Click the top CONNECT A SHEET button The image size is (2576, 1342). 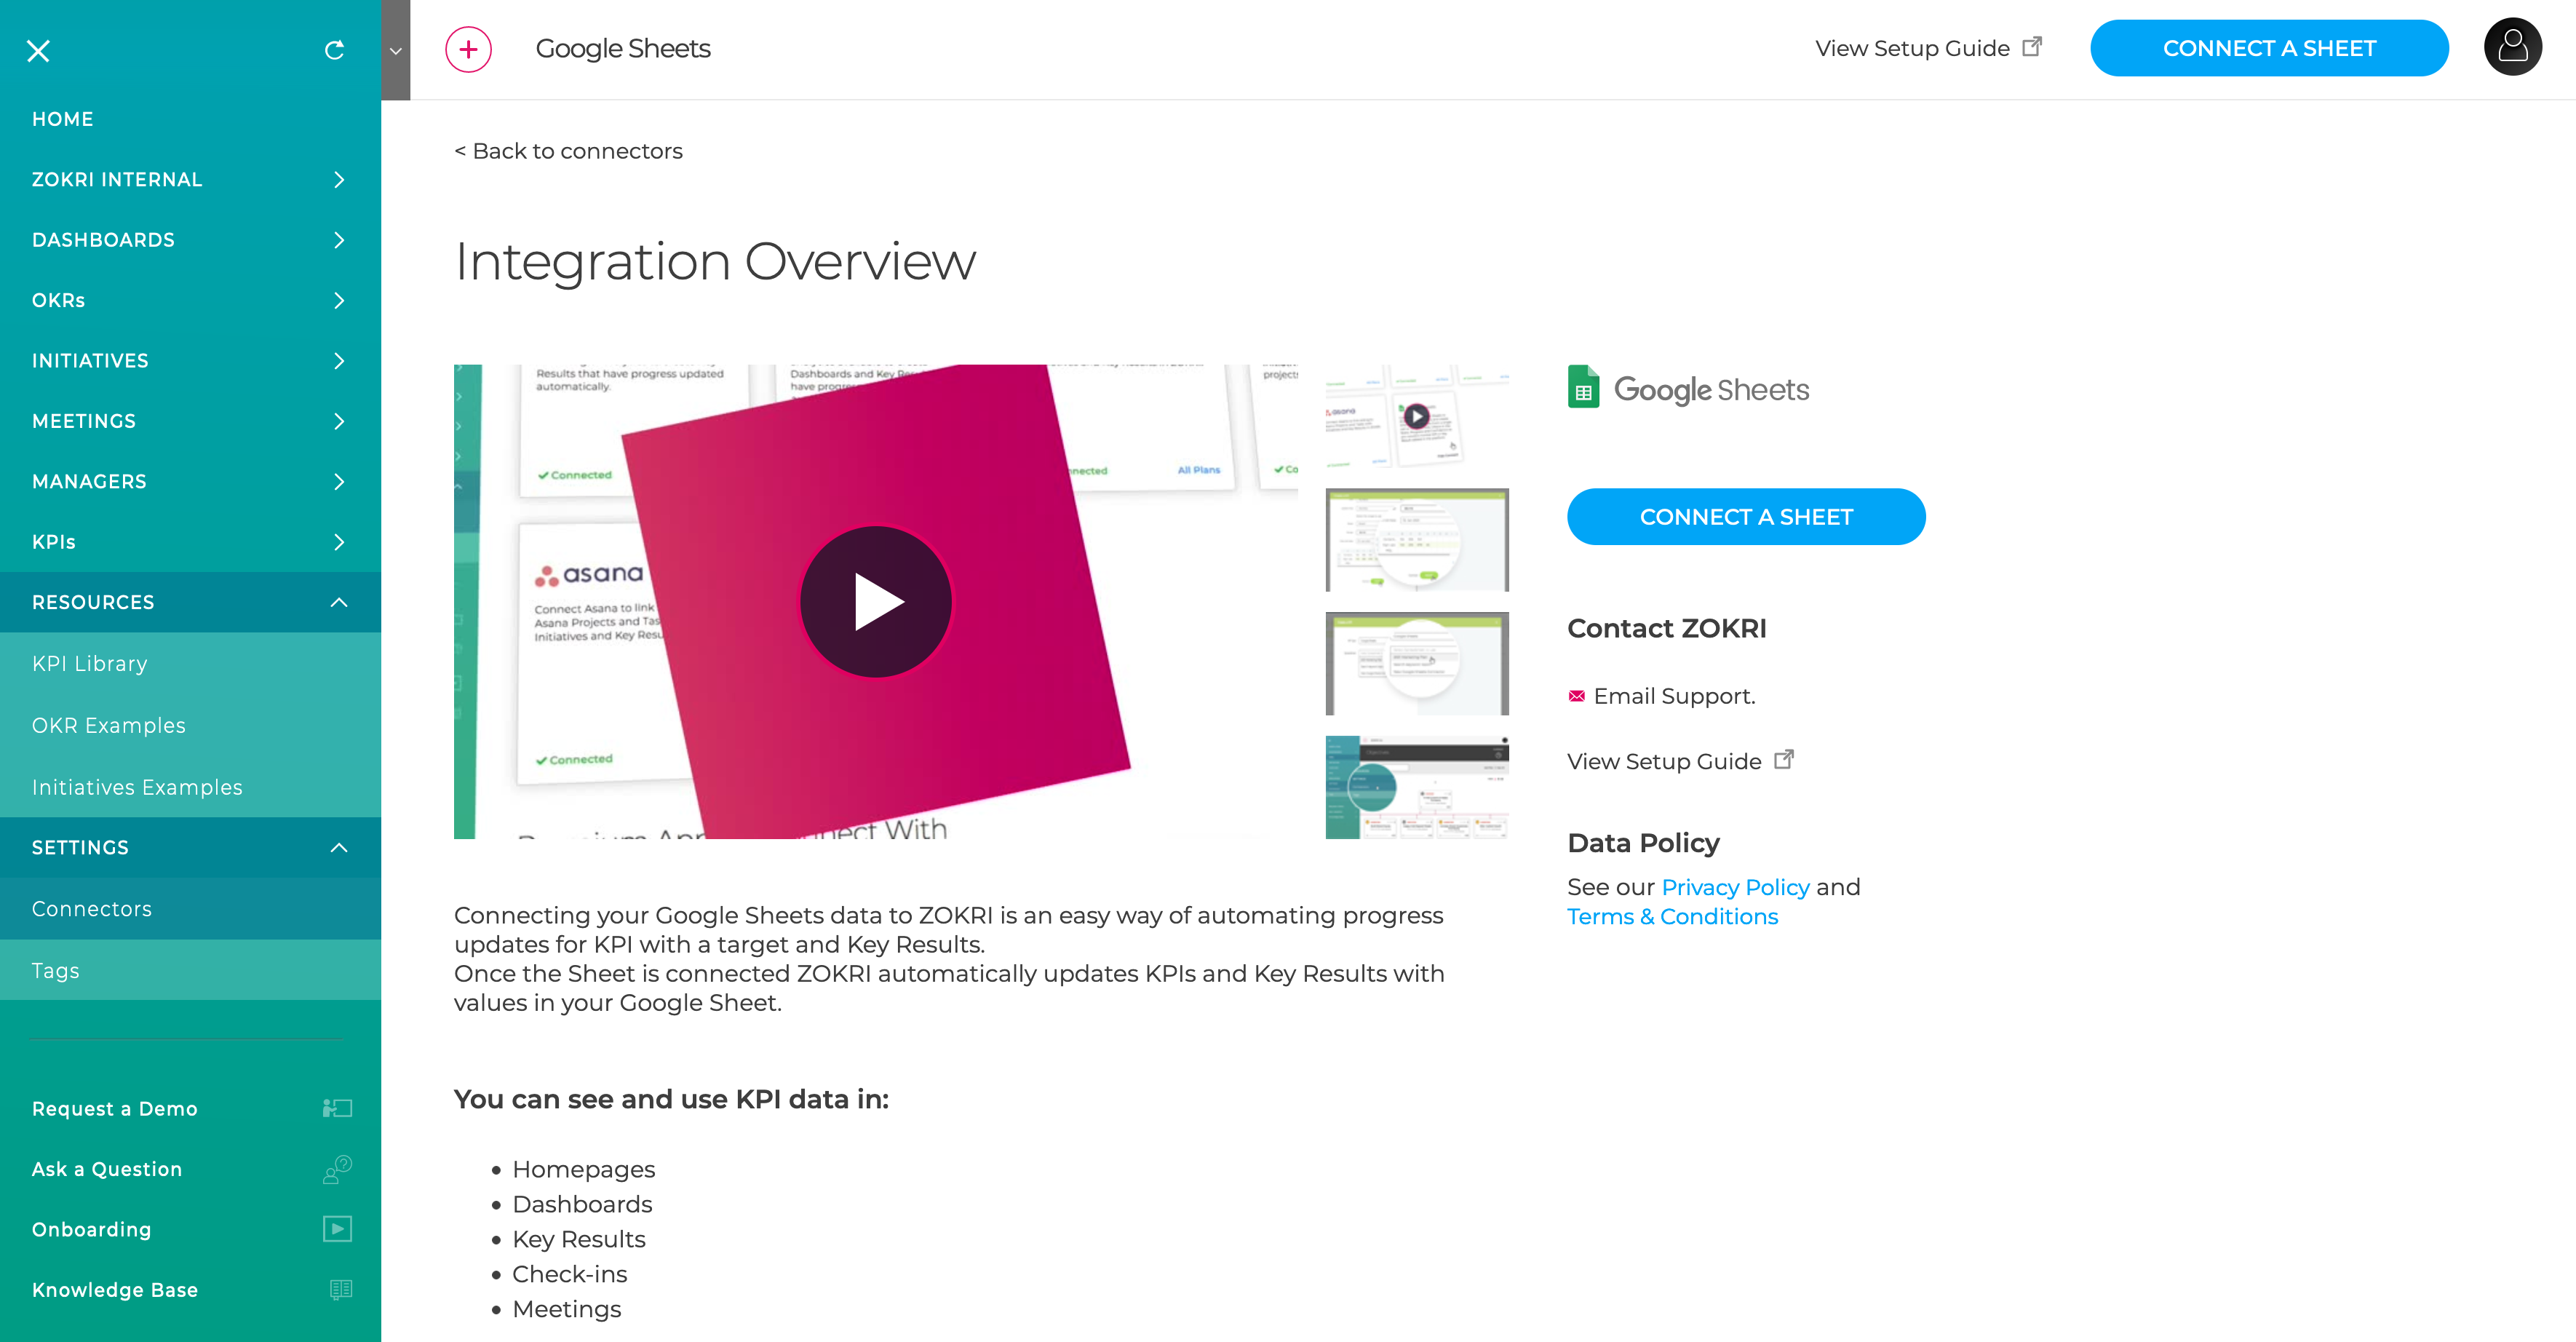[2269, 48]
